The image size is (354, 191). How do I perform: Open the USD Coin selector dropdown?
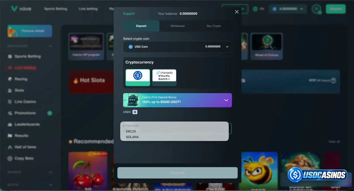tap(178, 47)
